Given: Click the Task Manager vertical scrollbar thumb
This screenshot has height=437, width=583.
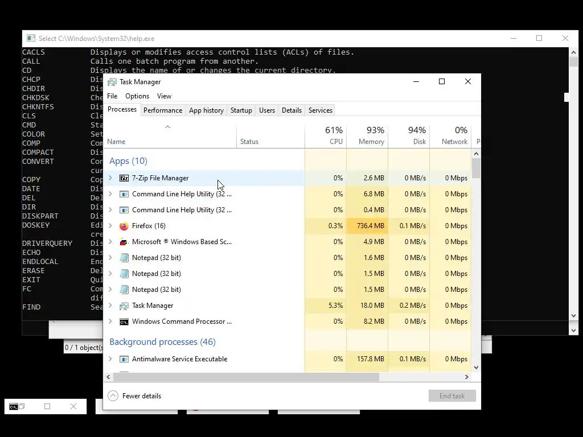Looking at the screenshot, I should [x=477, y=168].
